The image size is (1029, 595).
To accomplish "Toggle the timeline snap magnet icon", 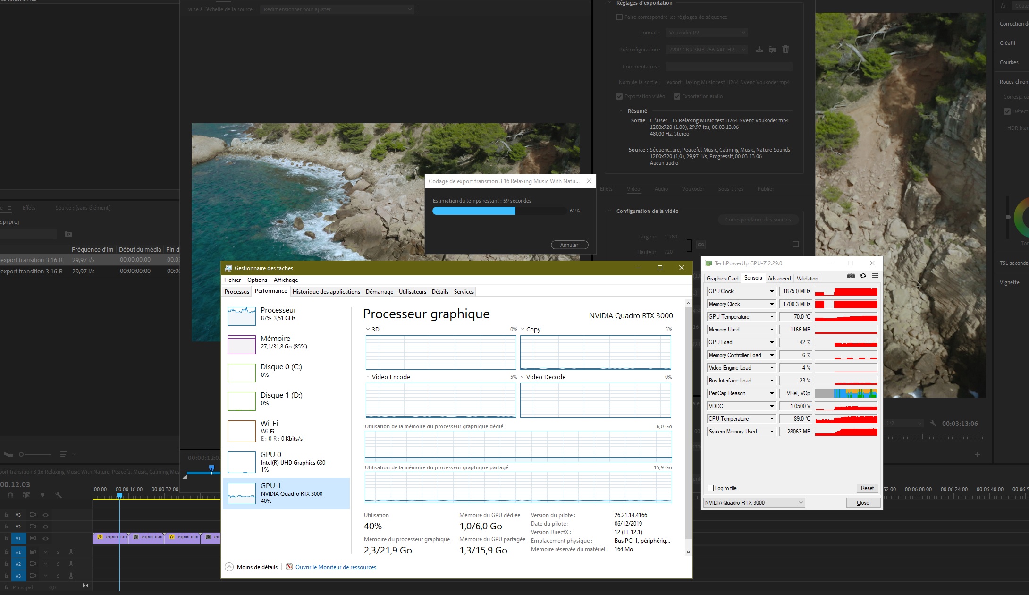I will [10, 495].
